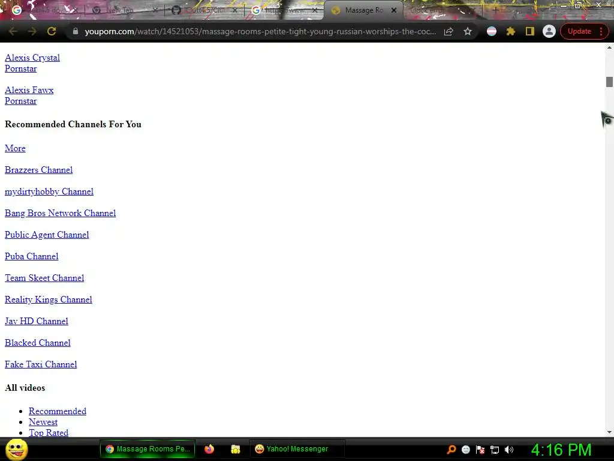The image size is (614, 461).
Task: Click the browser forward arrow
Action: [x=32, y=31]
